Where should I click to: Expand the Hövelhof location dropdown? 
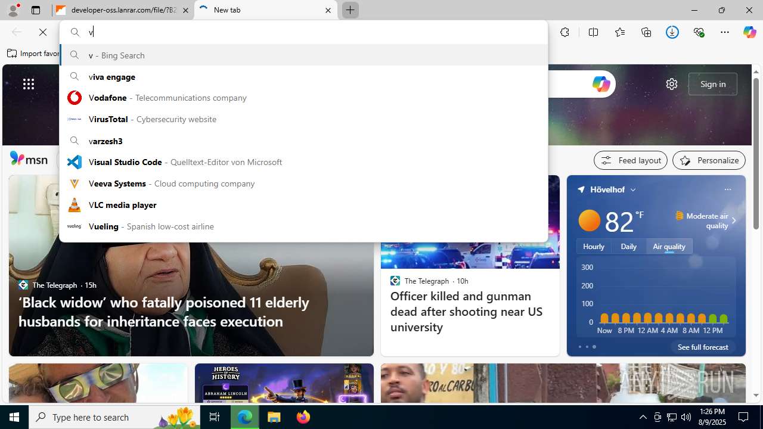click(x=633, y=189)
